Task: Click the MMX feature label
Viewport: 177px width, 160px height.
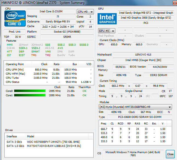Action: 10,45
